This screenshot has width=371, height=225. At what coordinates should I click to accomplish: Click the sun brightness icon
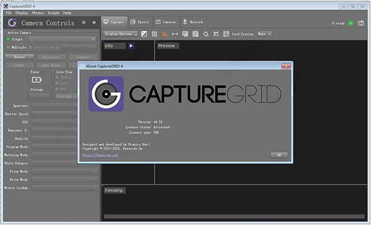tap(206, 34)
